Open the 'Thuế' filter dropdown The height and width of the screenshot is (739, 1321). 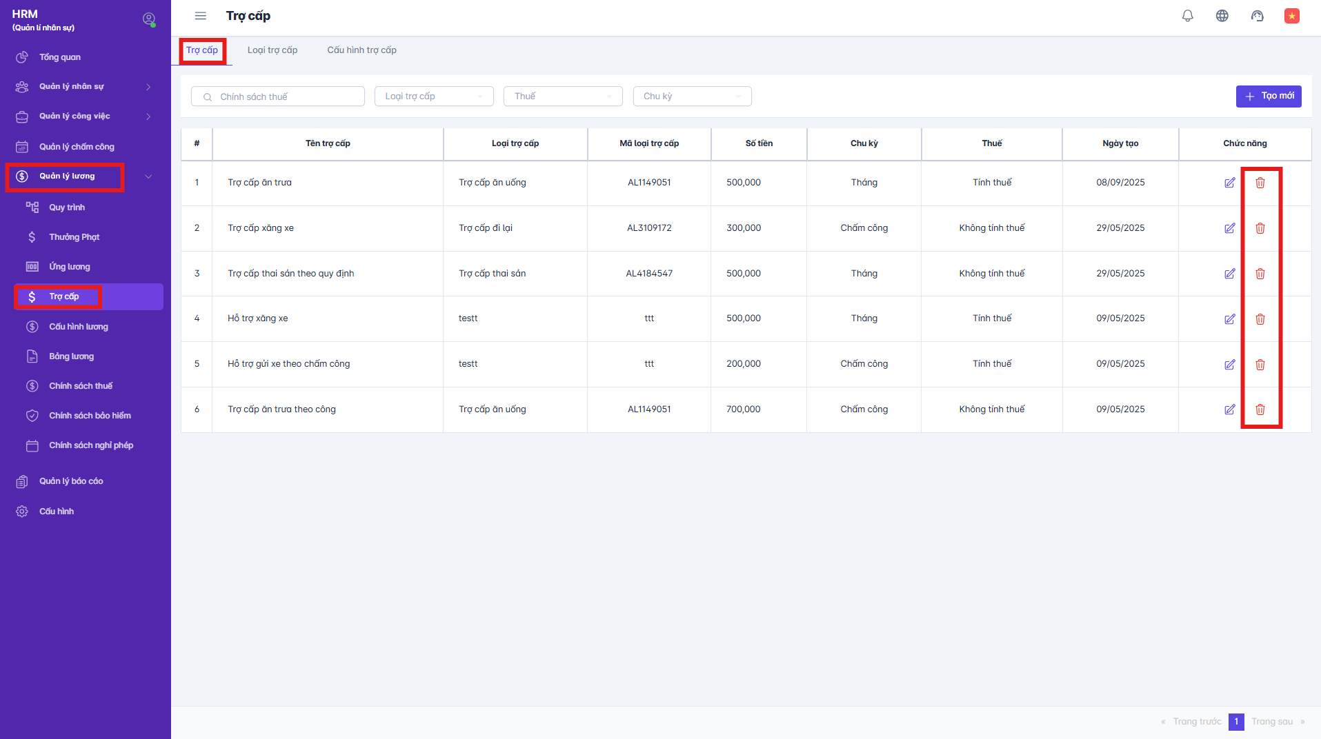[563, 97]
